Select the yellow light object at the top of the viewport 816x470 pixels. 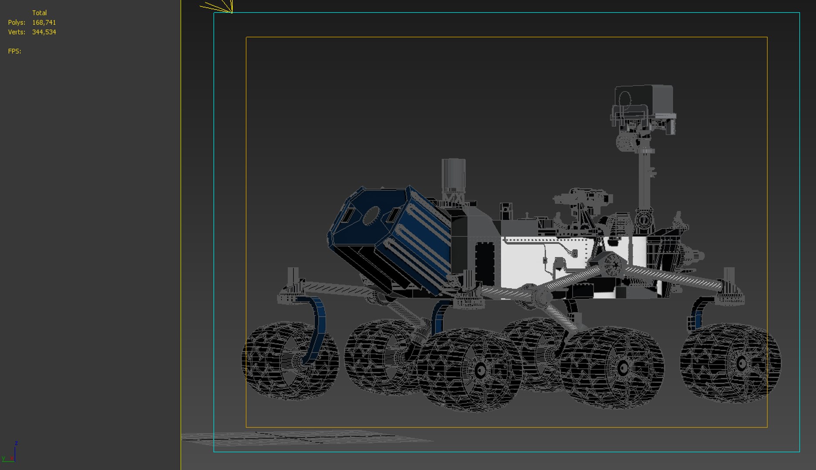[x=217, y=6]
